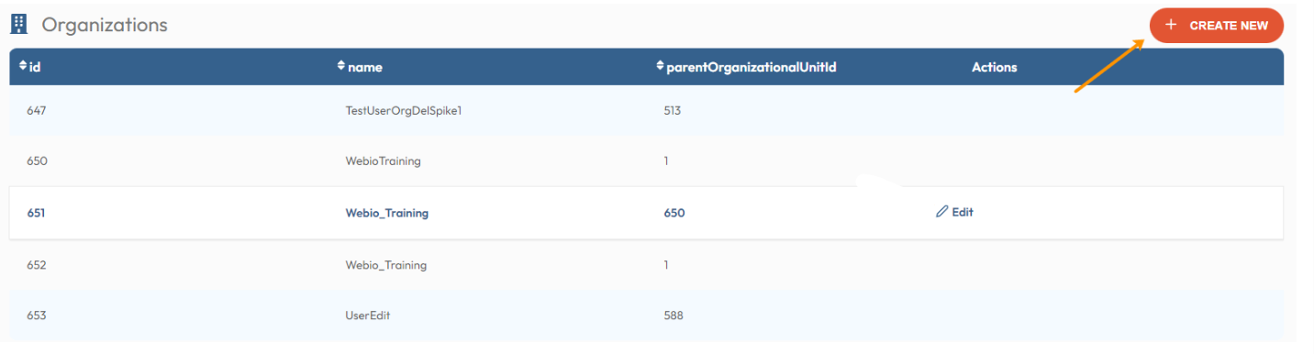The height and width of the screenshot is (354, 1314).
Task: Select the UserEdit organization row
Action: click(x=646, y=315)
